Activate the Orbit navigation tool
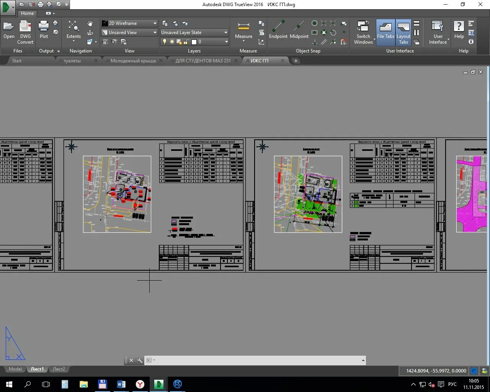The height and width of the screenshot is (392, 490). click(x=90, y=33)
